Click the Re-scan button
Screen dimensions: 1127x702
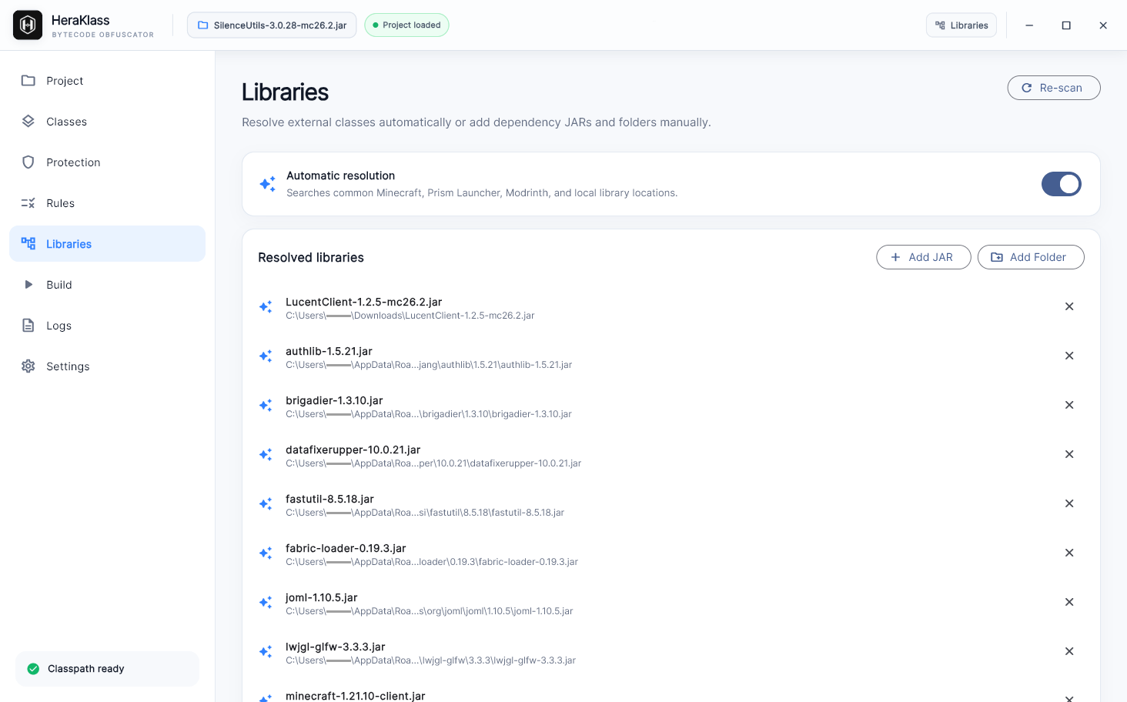coord(1053,88)
